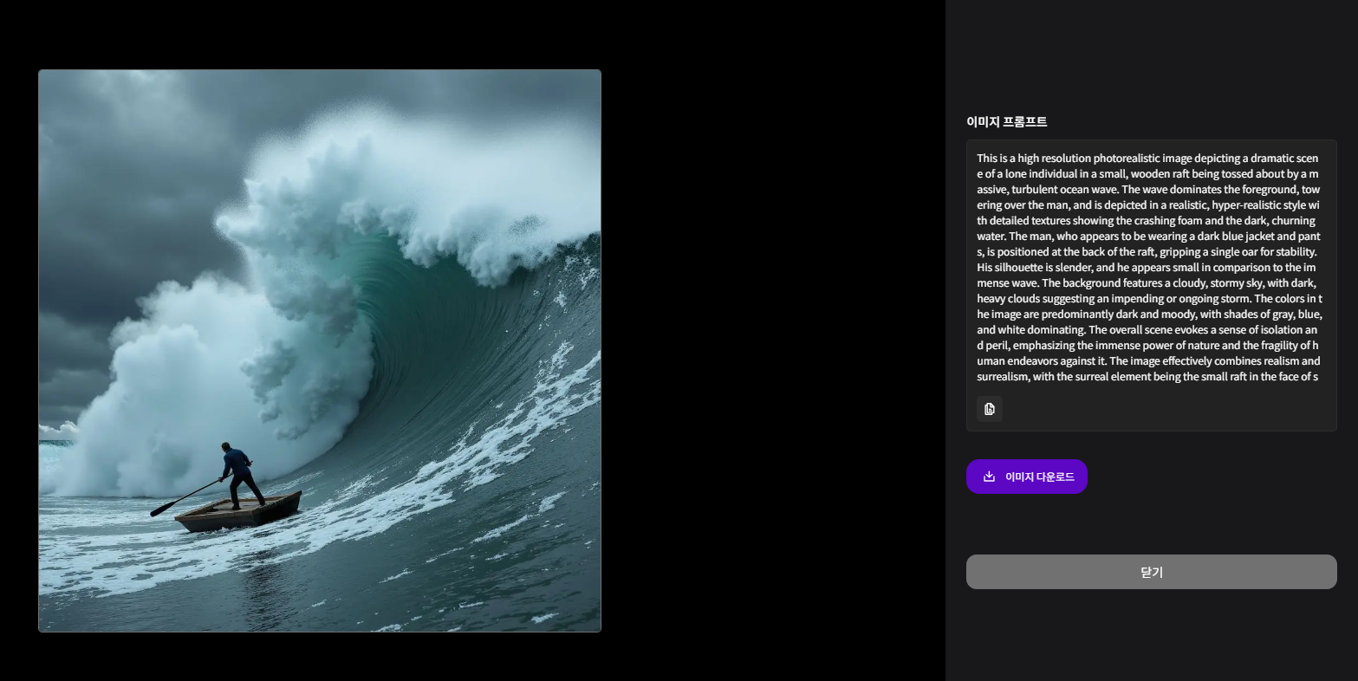The width and height of the screenshot is (1358, 681).
Task: Click the oar blade in the water
Action: coord(163,510)
